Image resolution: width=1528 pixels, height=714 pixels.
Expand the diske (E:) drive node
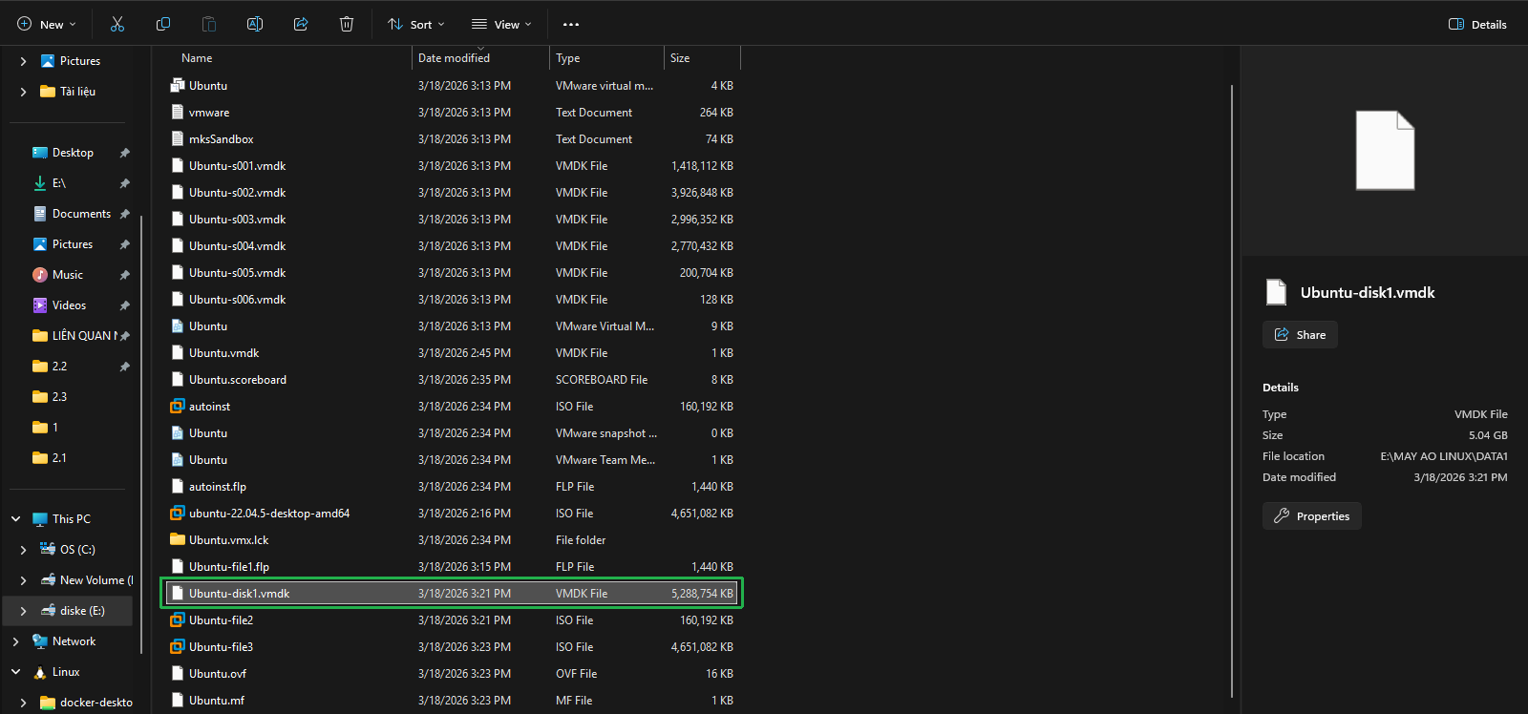tap(23, 611)
